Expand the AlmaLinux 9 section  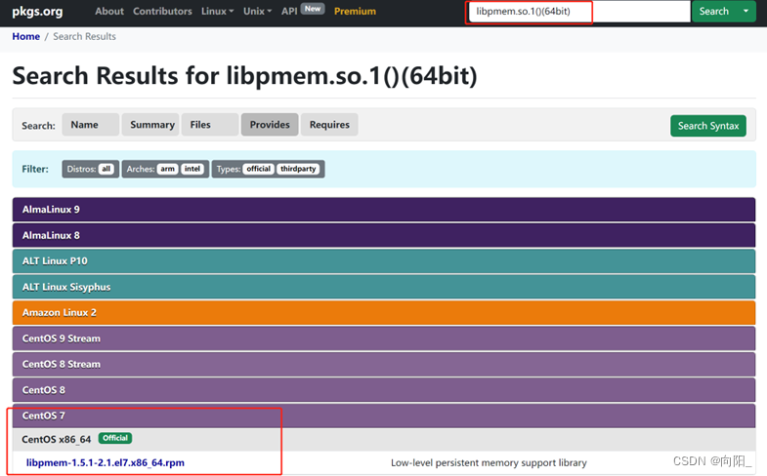click(x=383, y=210)
